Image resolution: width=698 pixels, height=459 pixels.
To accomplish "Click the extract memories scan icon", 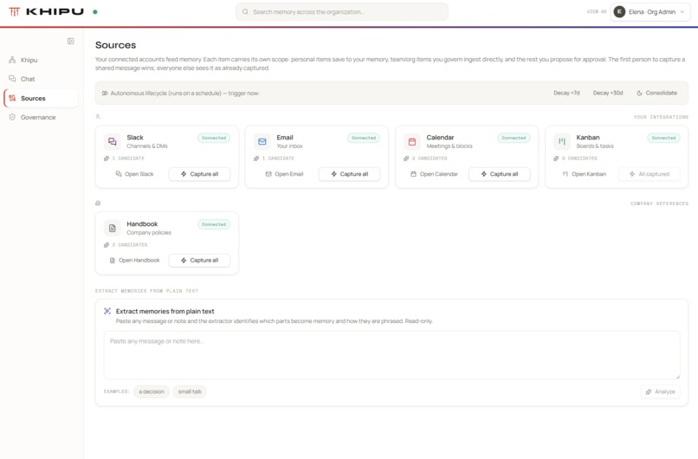I will coord(107,311).
